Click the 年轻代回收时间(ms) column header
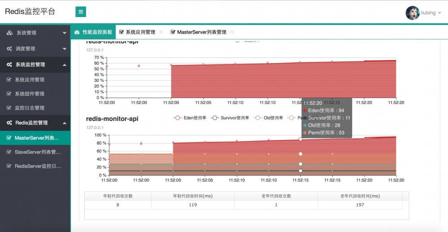This screenshot has height=232, width=448. point(193,196)
